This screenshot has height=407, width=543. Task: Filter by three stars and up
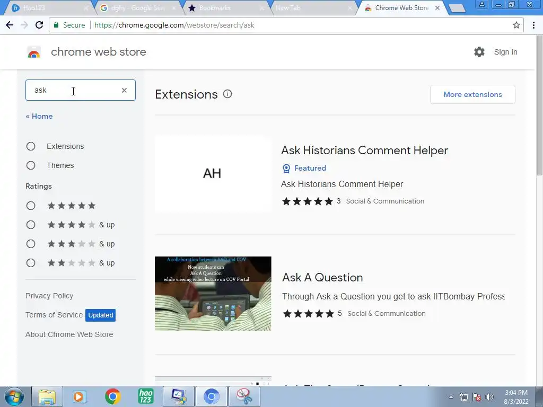point(31,244)
